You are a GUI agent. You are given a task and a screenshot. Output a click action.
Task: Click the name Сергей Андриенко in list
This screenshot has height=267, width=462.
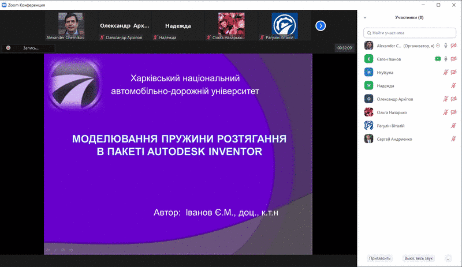pyautogui.click(x=394, y=139)
